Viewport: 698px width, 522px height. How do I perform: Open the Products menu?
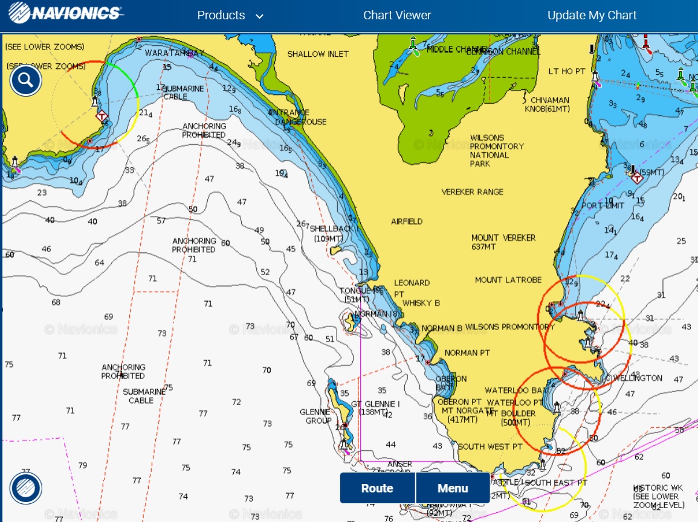pos(221,16)
